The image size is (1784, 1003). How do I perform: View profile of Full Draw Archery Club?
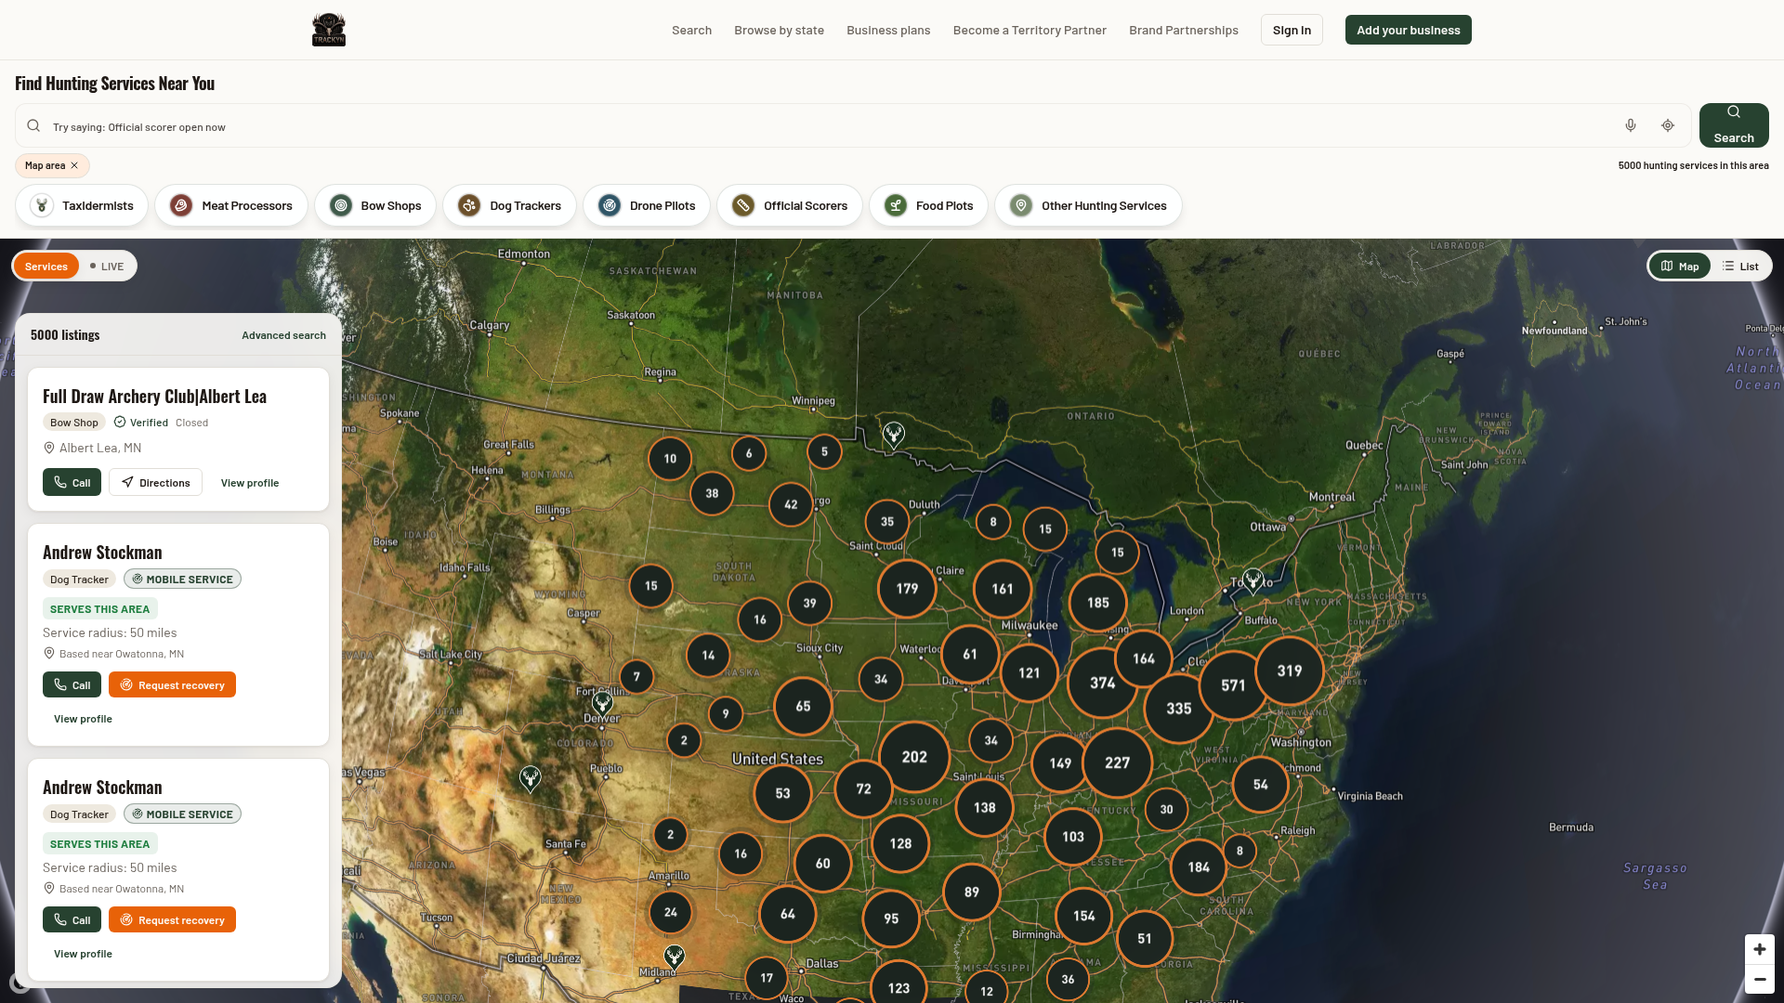tap(250, 483)
